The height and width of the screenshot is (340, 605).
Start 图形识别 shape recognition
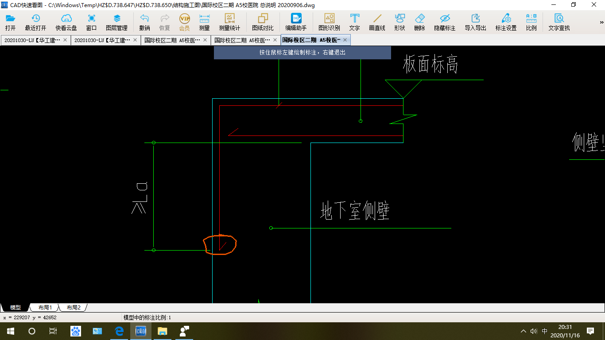[329, 22]
